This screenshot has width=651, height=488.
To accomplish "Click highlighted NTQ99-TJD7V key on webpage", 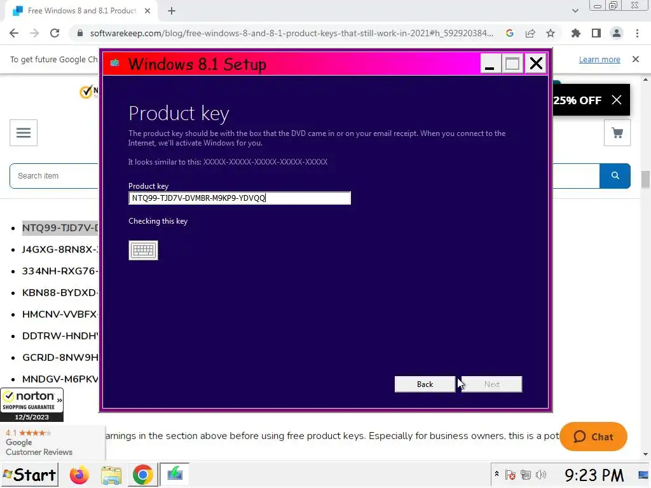I will click(60, 228).
